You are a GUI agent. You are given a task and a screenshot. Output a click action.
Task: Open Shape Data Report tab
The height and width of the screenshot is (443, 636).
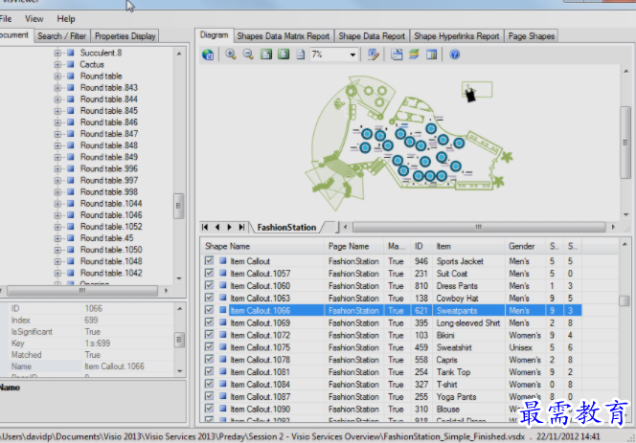[x=372, y=36]
